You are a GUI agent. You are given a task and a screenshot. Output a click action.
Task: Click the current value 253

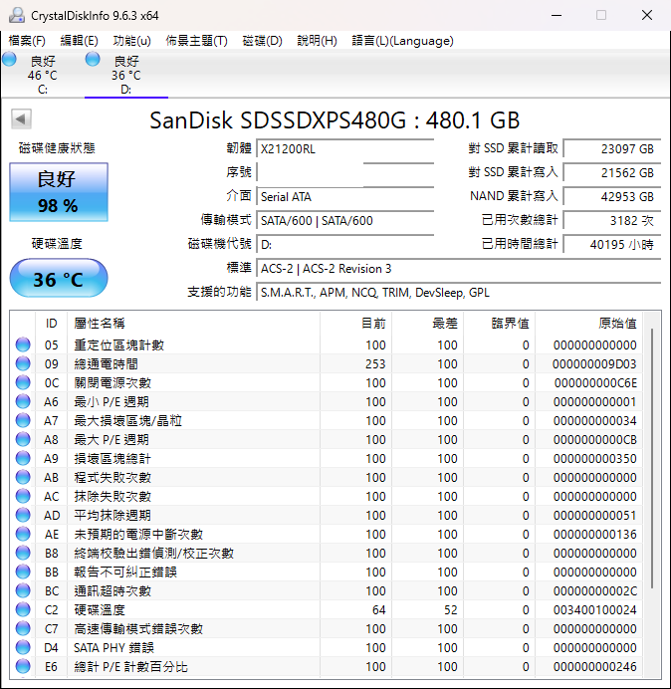tap(375, 363)
